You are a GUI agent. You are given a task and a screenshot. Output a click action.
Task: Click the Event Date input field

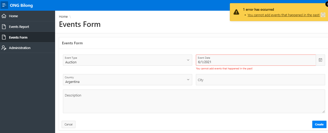256,60
